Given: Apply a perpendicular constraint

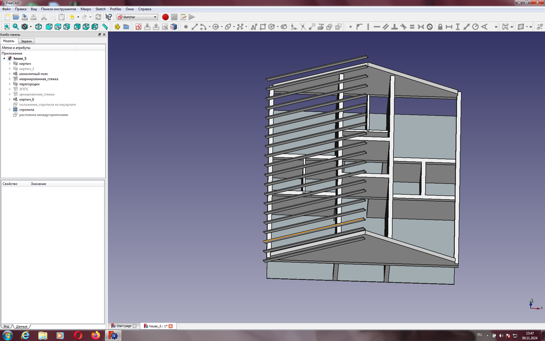Looking at the screenshot, I should (395, 26).
